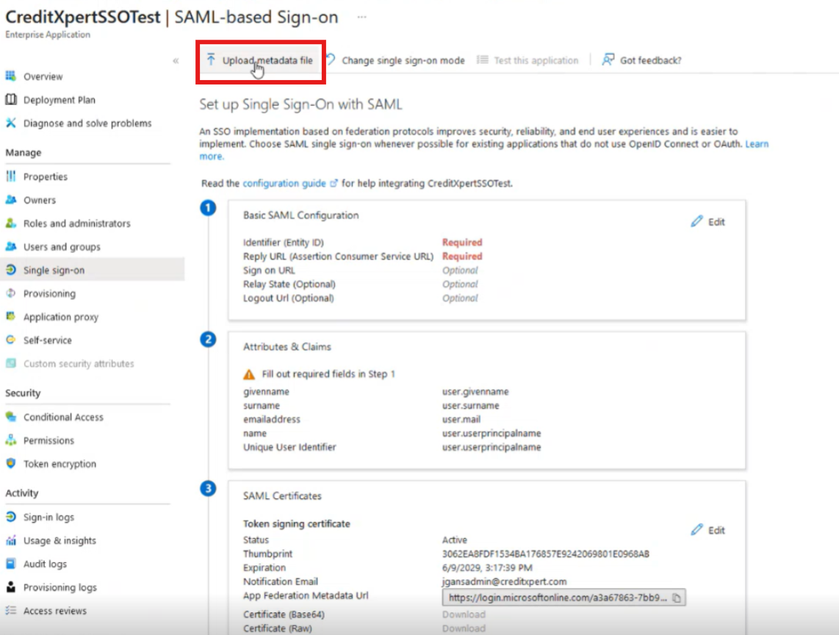Download the Certificate (Base64)

point(464,614)
